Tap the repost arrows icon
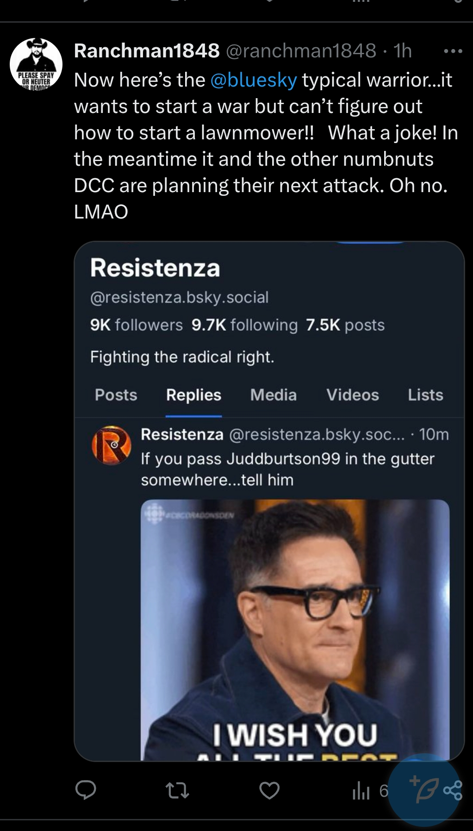This screenshot has height=831, width=473. pos(178,790)
